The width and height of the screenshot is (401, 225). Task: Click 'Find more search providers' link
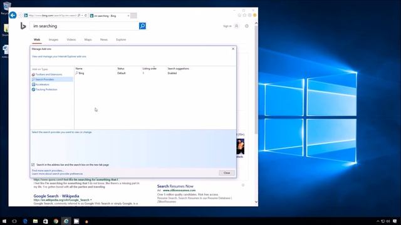pyautogui.click(x=48, y=171)
